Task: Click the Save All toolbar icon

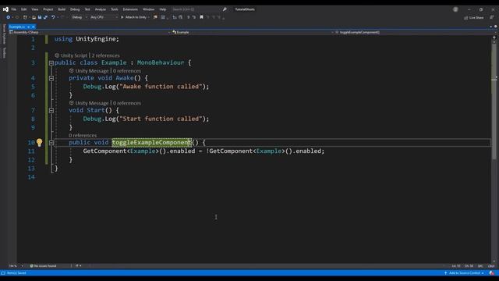Action: pos(45,17)
